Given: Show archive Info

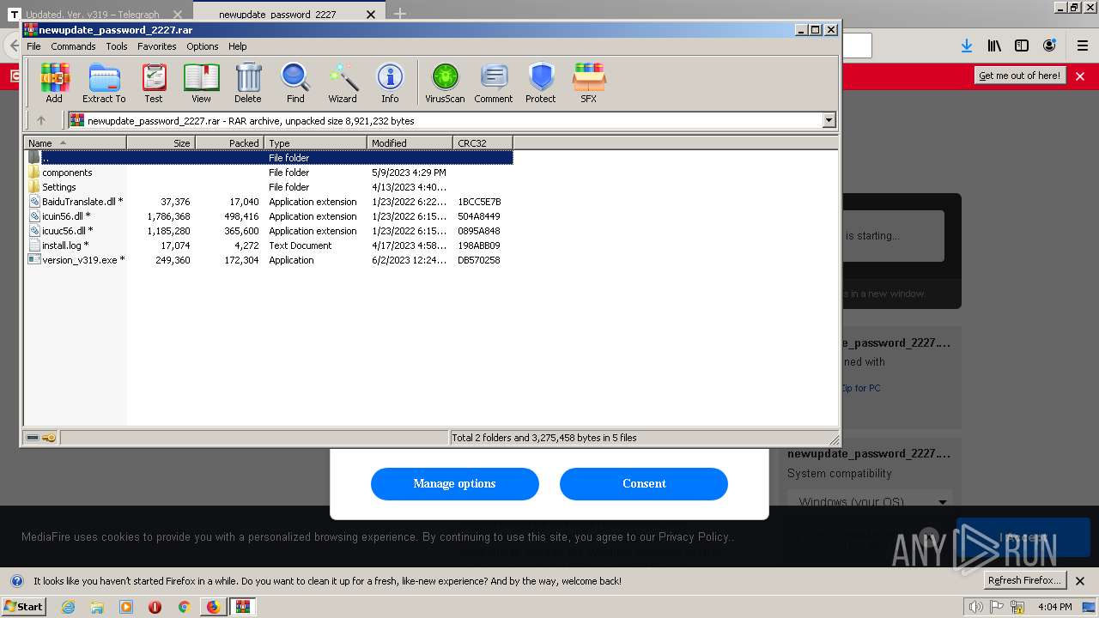Looking at the screenshot, I should (390, 82).
